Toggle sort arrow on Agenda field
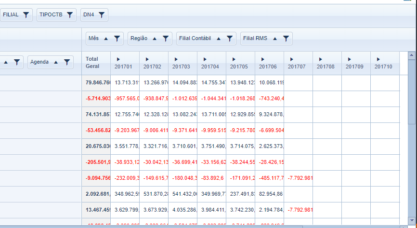This screenshot has height=228, width=417. point(56,62)
